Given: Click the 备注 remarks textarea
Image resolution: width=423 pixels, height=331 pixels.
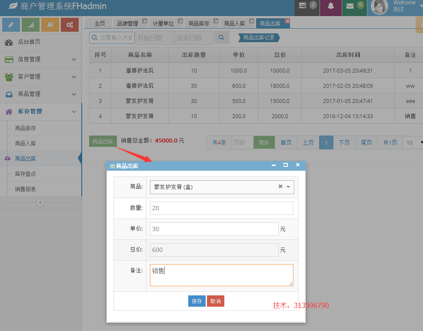Looking at the screenshot, I should click(221, 275).
